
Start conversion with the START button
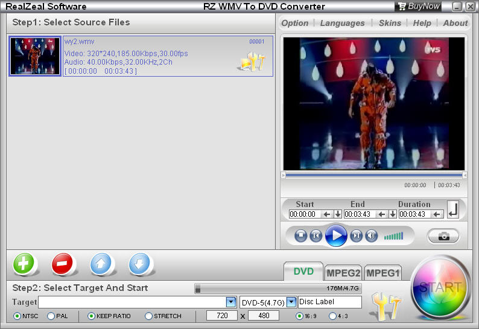(x=440, y=287)
